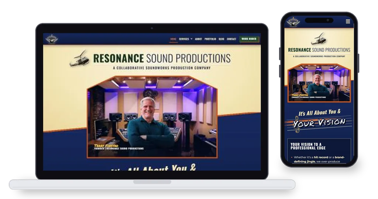The image size is (378, 199).
Task: Open the hamburger menu on the phone
Action: [x=348, y=21]
